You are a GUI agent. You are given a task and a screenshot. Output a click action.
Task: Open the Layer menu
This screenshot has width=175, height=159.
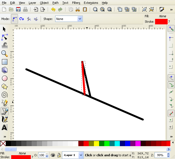coord(32,3)
